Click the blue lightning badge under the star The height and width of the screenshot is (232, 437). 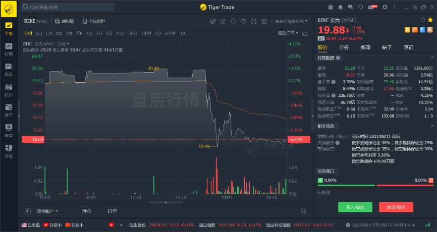point(422,30)
